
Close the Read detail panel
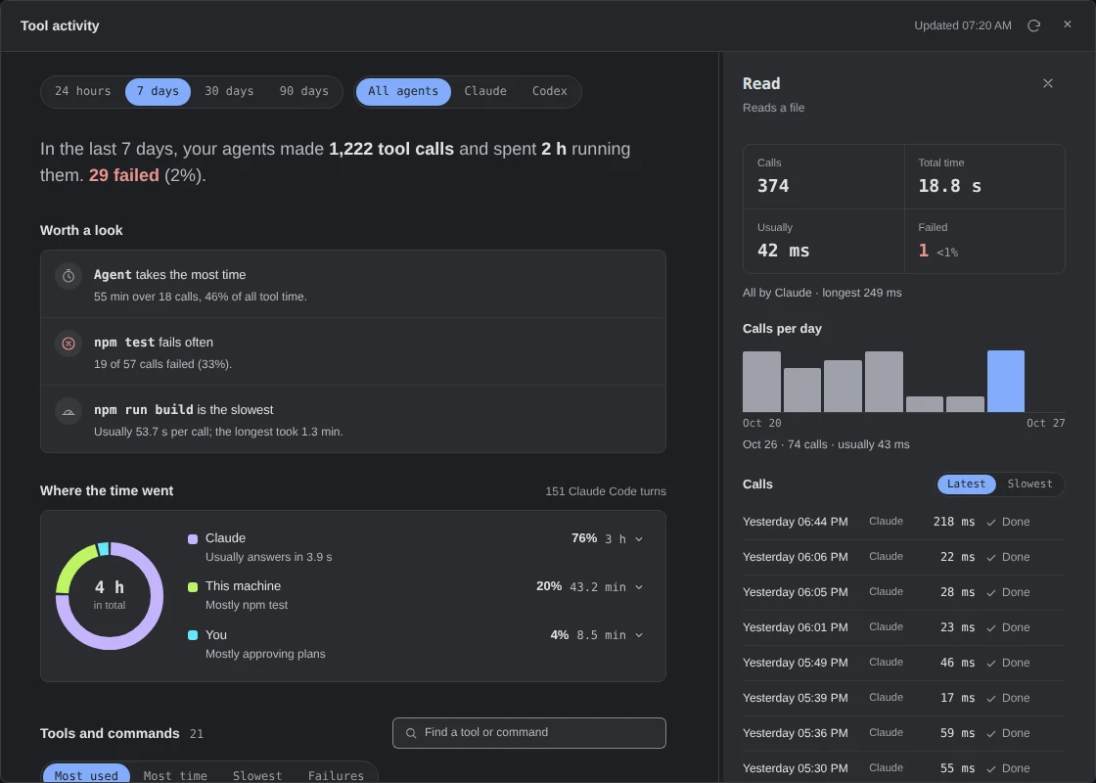click(1048, 83)
